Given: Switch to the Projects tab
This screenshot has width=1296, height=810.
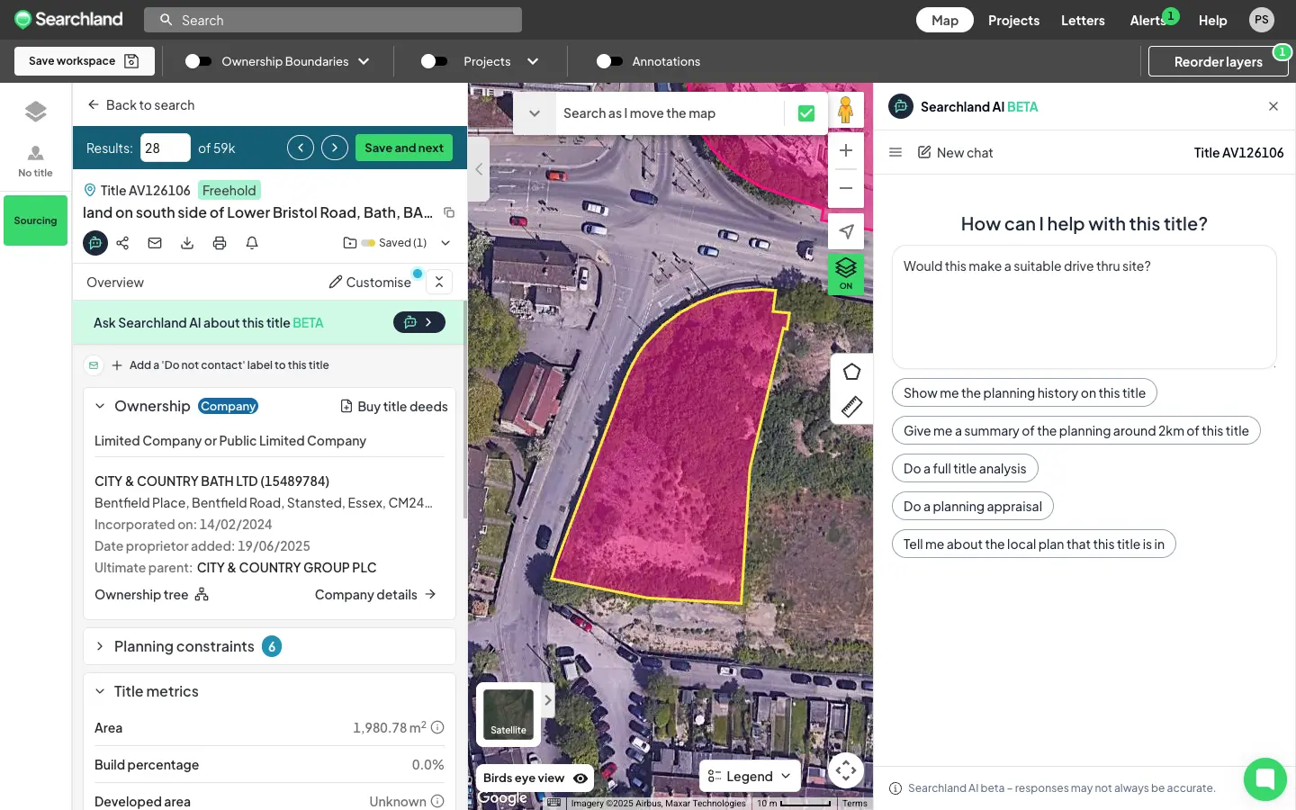Looking at the screenshot, I should click(1013, 20).
